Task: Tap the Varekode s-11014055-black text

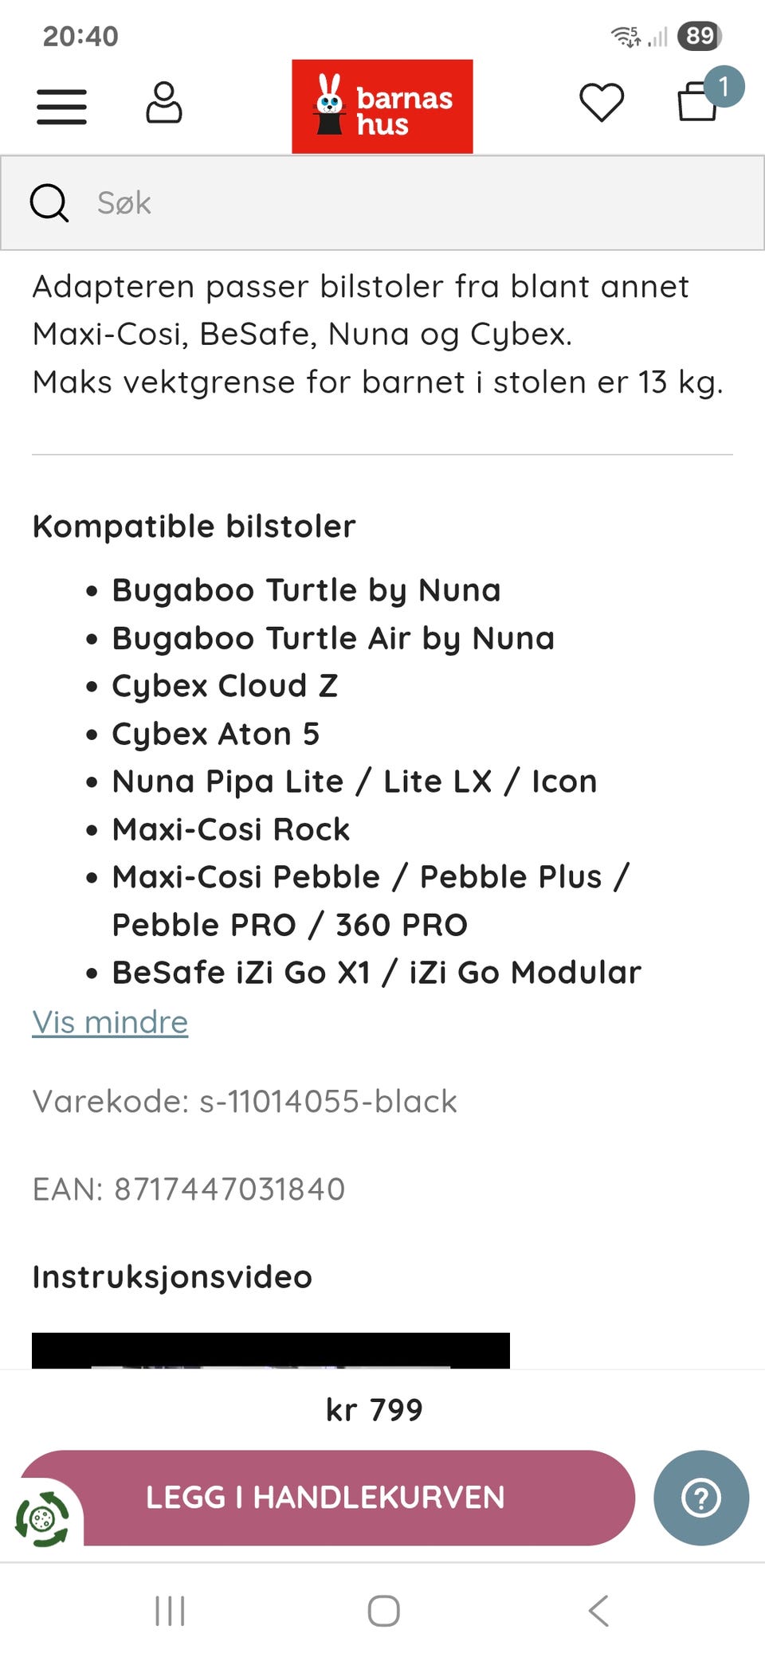Action: click(x=245, y=1102)
